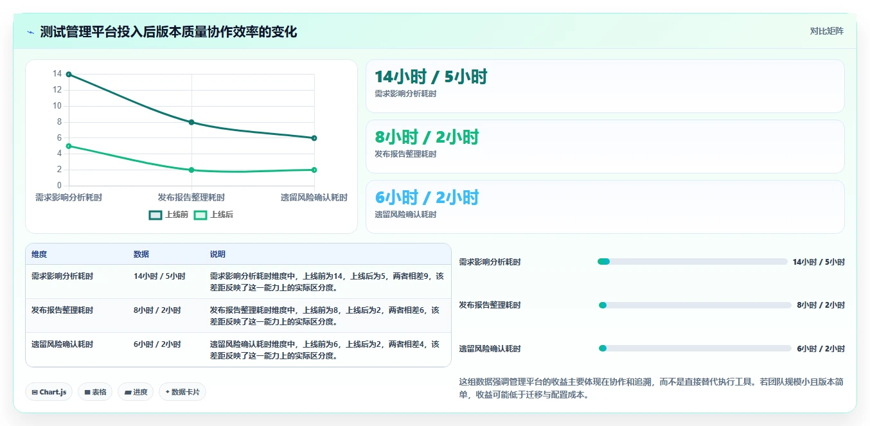Click the Chart.js tag chip
The height and width of the screenshot is (426, 870).
tap(49, 392)
